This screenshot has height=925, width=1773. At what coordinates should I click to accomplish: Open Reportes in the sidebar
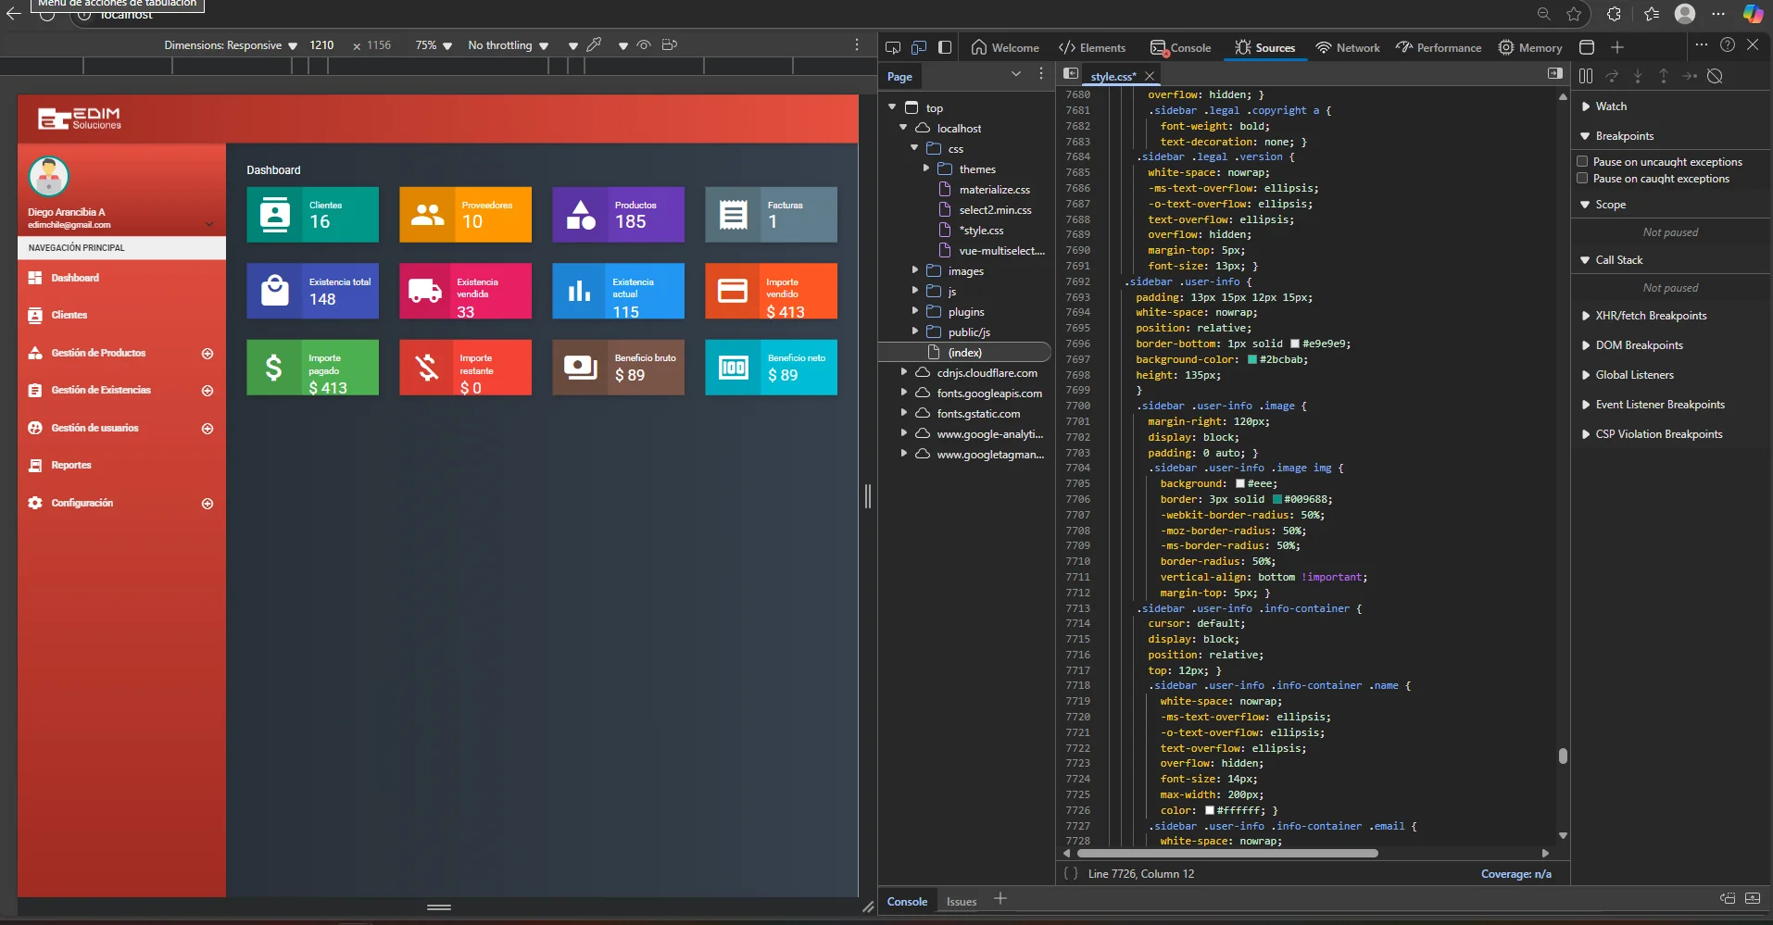click(71, 465)
